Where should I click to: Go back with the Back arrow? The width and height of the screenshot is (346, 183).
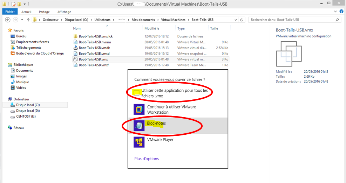(x=8, y=20)
